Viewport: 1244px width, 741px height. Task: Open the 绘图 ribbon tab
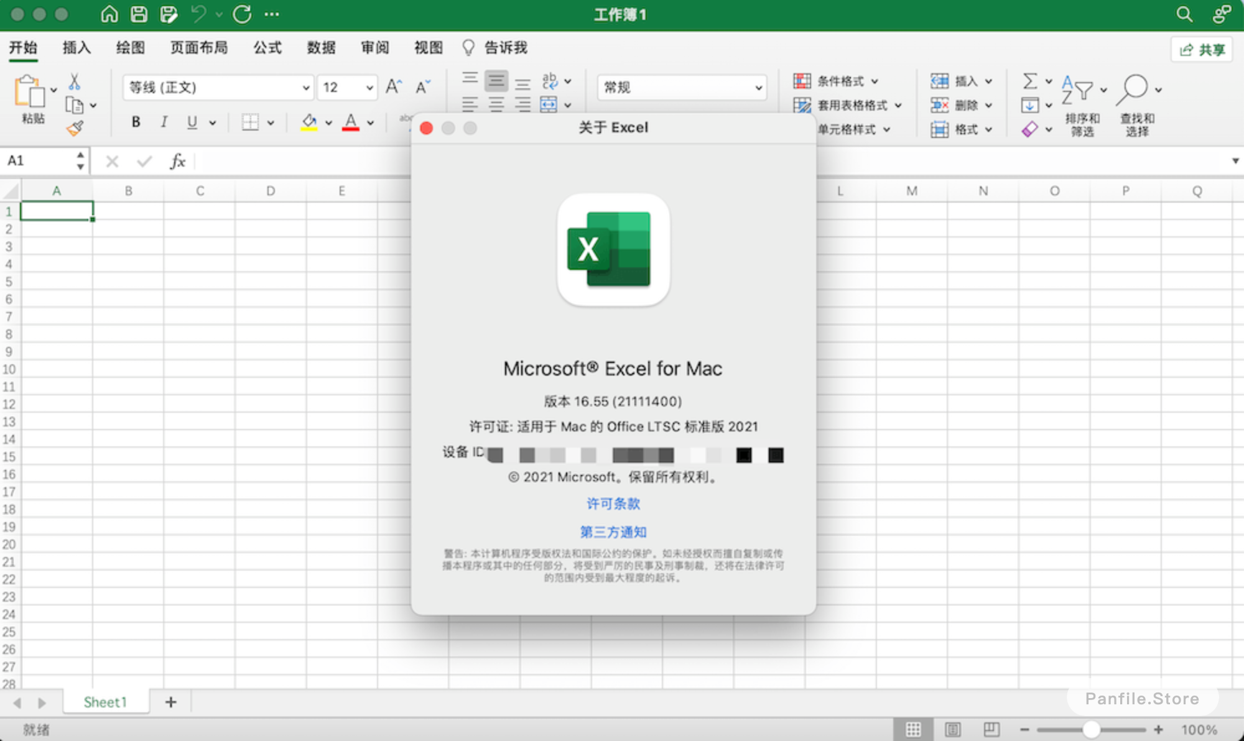coord(131,48)
